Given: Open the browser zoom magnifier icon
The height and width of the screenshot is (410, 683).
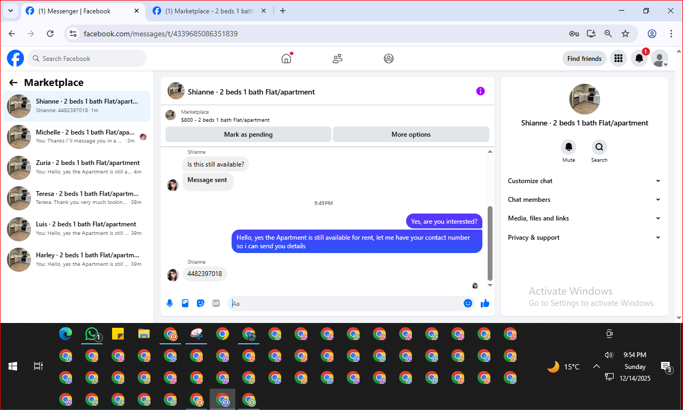Looking at the screenshot, I should 608,34.
